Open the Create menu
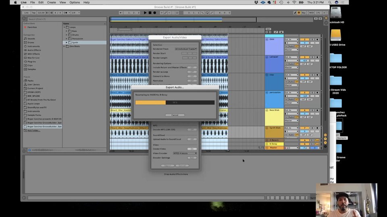387x217 pixels. coord(51,2)
